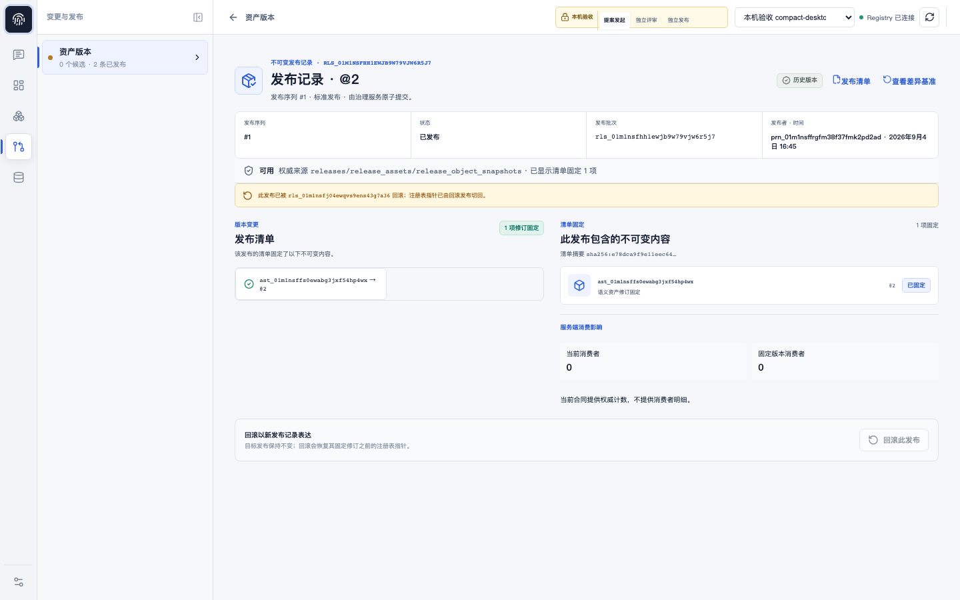Click 查看差异基准 link
This screenshot has width=960, height=600.
pyautogui.click(x=909, y=81)
